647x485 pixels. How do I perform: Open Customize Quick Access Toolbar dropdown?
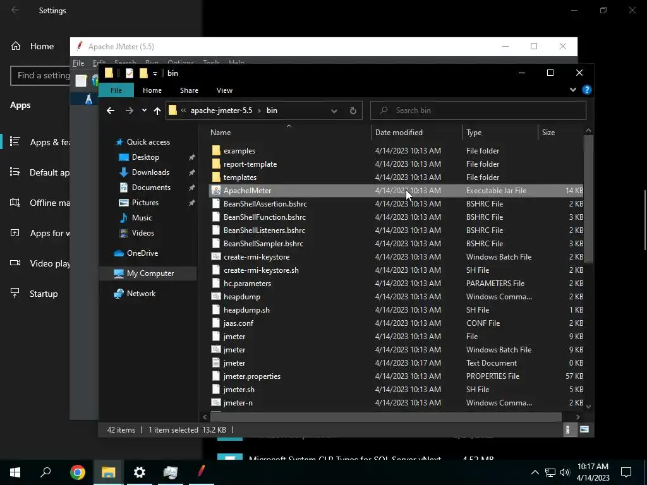point(155,73)
